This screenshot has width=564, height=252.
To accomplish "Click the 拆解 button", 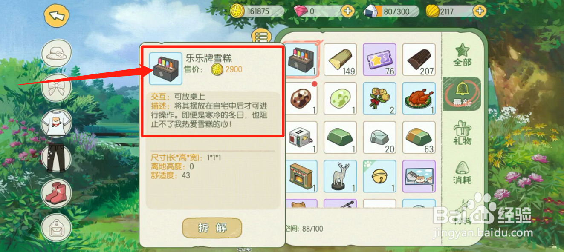I will pos(212,228).
